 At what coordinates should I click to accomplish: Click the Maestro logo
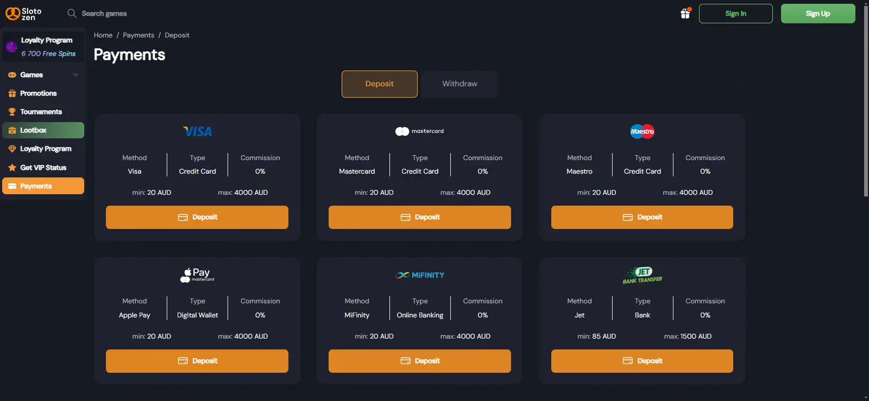(x=642, y=131)
